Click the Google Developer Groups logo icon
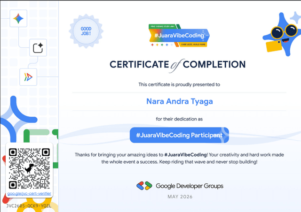 click(x=144, y=186)
